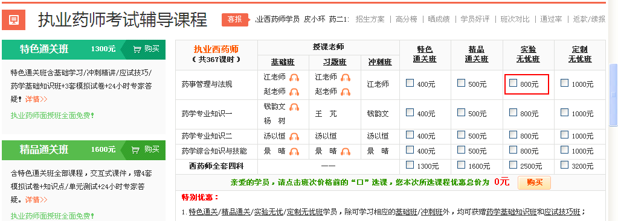618x221 pixels.
Task: Click headphone icon beside 江老师 in 习题班 column
Action: tap(346, 77)
